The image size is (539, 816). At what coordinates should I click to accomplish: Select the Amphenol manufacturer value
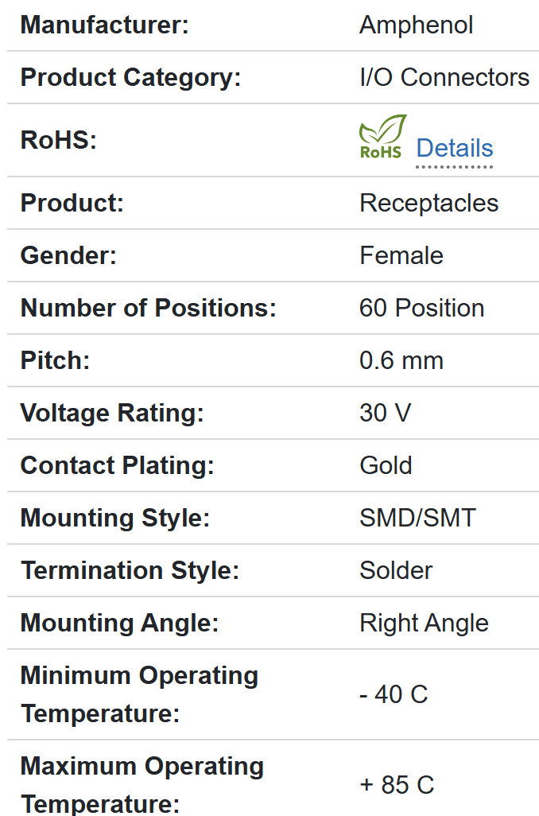416,25
